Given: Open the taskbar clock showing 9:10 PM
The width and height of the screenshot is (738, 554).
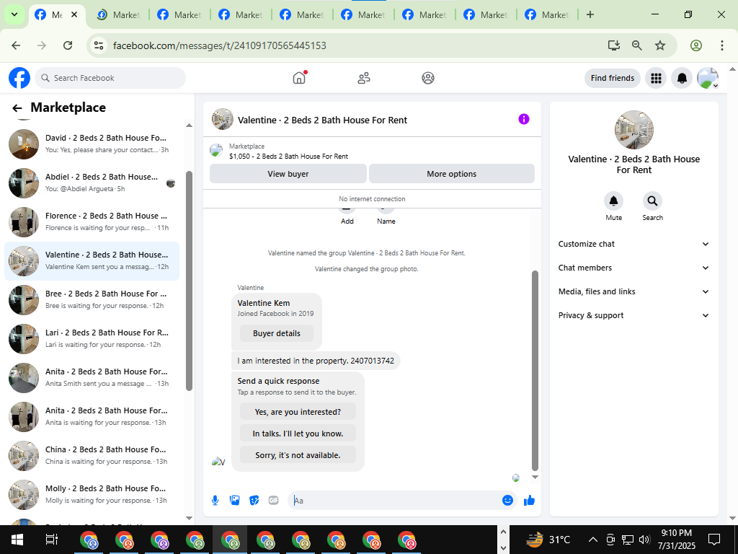Looking at the screenshot, I should (676, 540).
